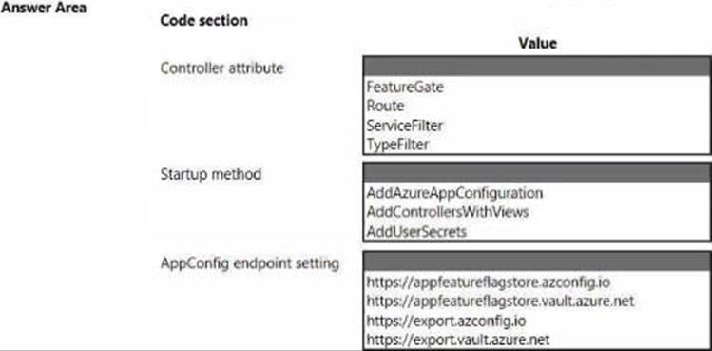Viewport: 712px width, 351px height.
Task: Open the AppConfig endpoint setting dropdown header
Action: pos(537,262)
